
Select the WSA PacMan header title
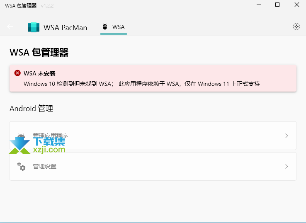pos(66,27)
